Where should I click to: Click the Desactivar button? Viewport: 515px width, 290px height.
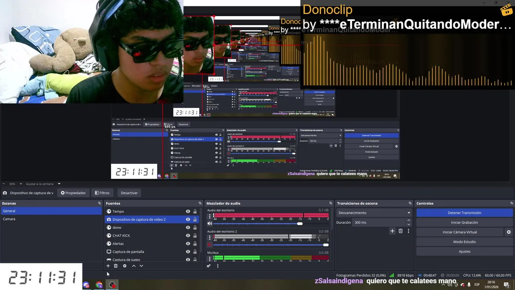click(x=129, y=193)
